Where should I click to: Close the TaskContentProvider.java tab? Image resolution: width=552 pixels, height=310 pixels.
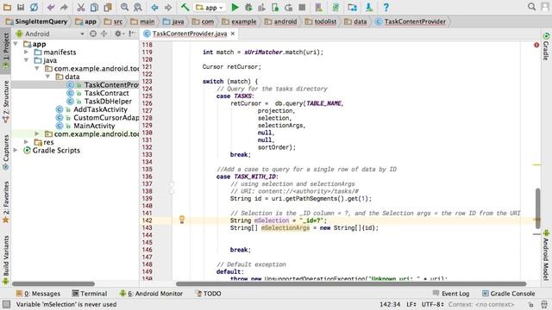click(233, 34)
